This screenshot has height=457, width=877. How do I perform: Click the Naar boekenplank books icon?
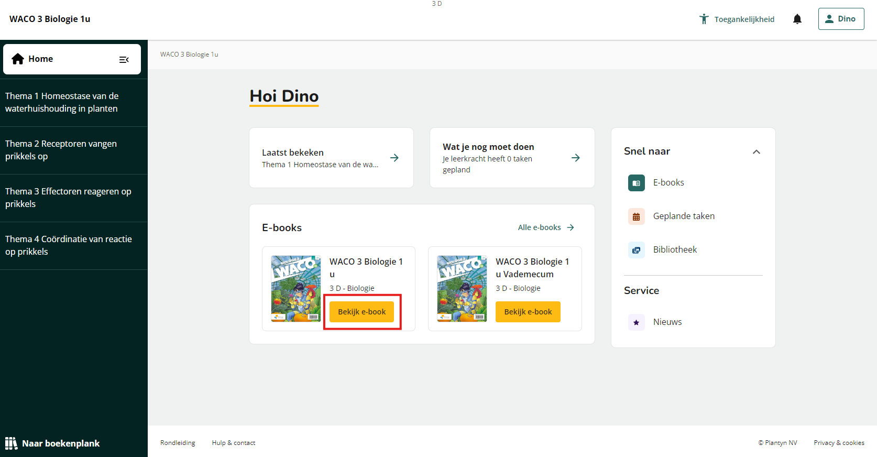point(11,443)
